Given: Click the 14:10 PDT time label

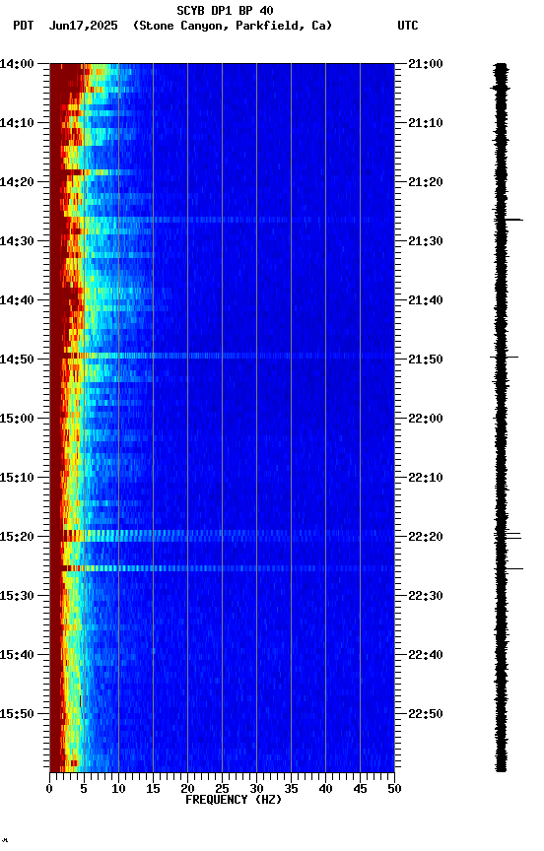Looking at the screenshot, I should click(17, 123).
